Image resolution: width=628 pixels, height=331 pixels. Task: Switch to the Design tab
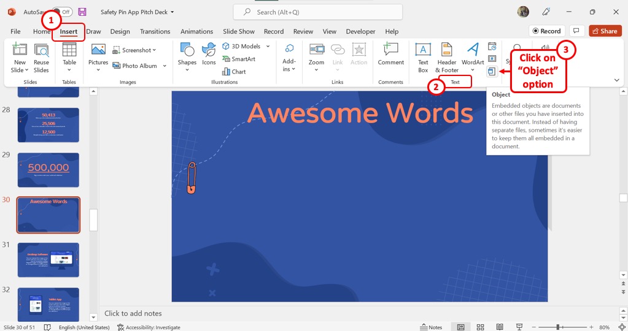click(120, 31)
